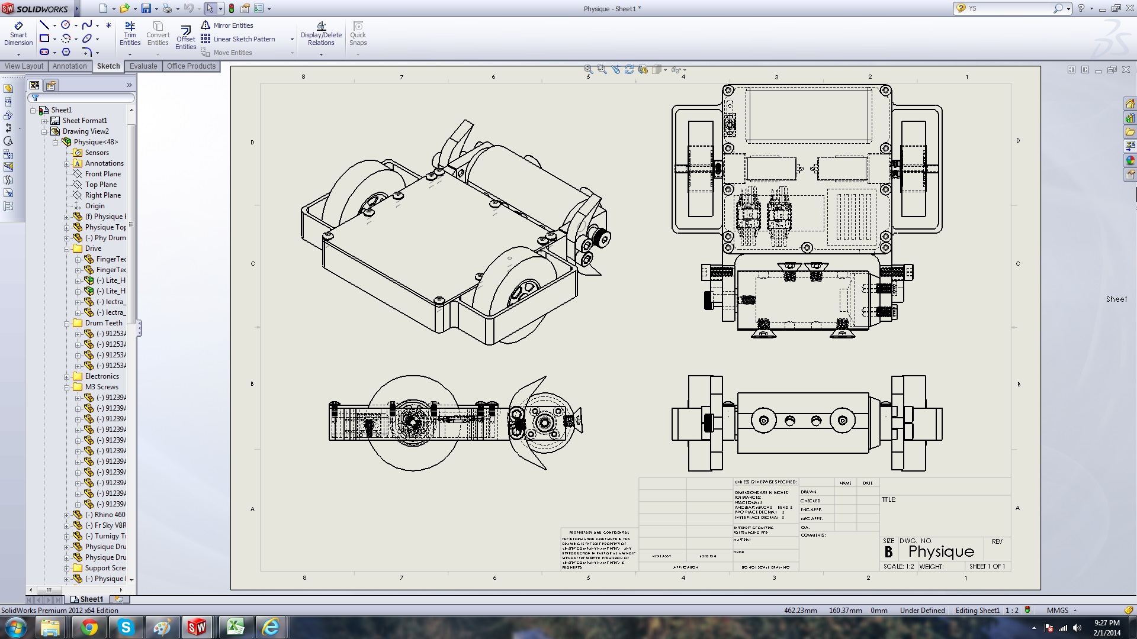Open the Evaluate tab
This screenshot has width=1137, height=639.
143,66
